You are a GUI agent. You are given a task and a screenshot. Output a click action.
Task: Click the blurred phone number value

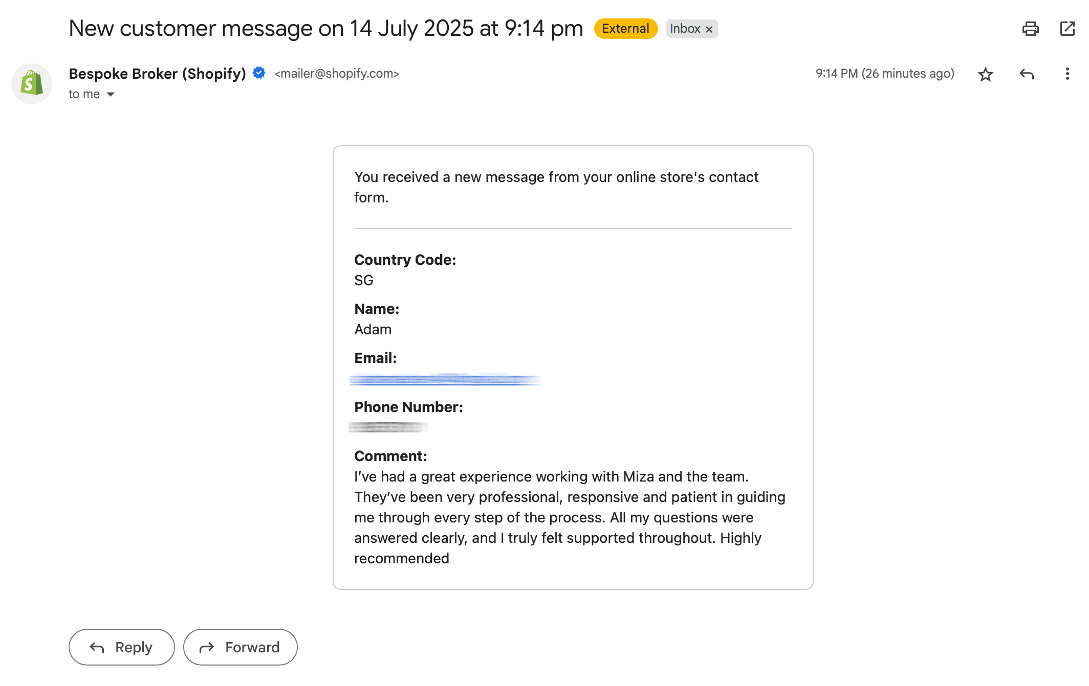[388, 427]
